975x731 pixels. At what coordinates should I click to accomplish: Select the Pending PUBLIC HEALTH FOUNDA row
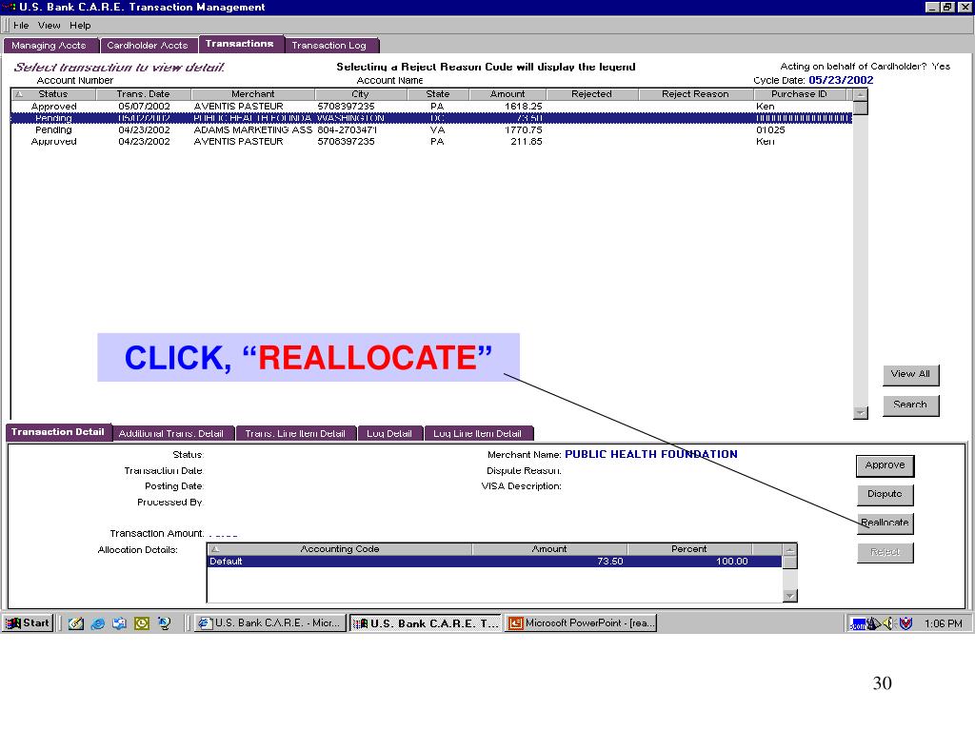point(431,118)
